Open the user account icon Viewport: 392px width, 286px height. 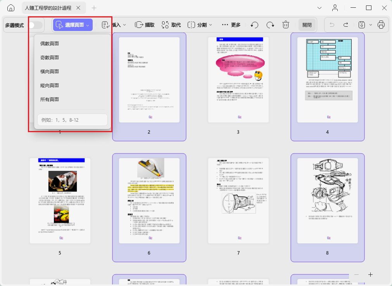coord(335,8)
